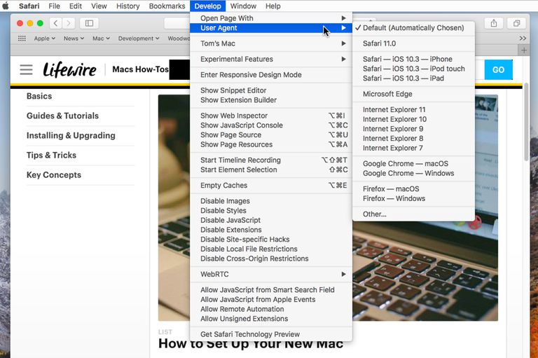This screenshot has height=358, width=538.
Task: Toggle Allow JavaScript from Apple Events
Action: (271, 300)
